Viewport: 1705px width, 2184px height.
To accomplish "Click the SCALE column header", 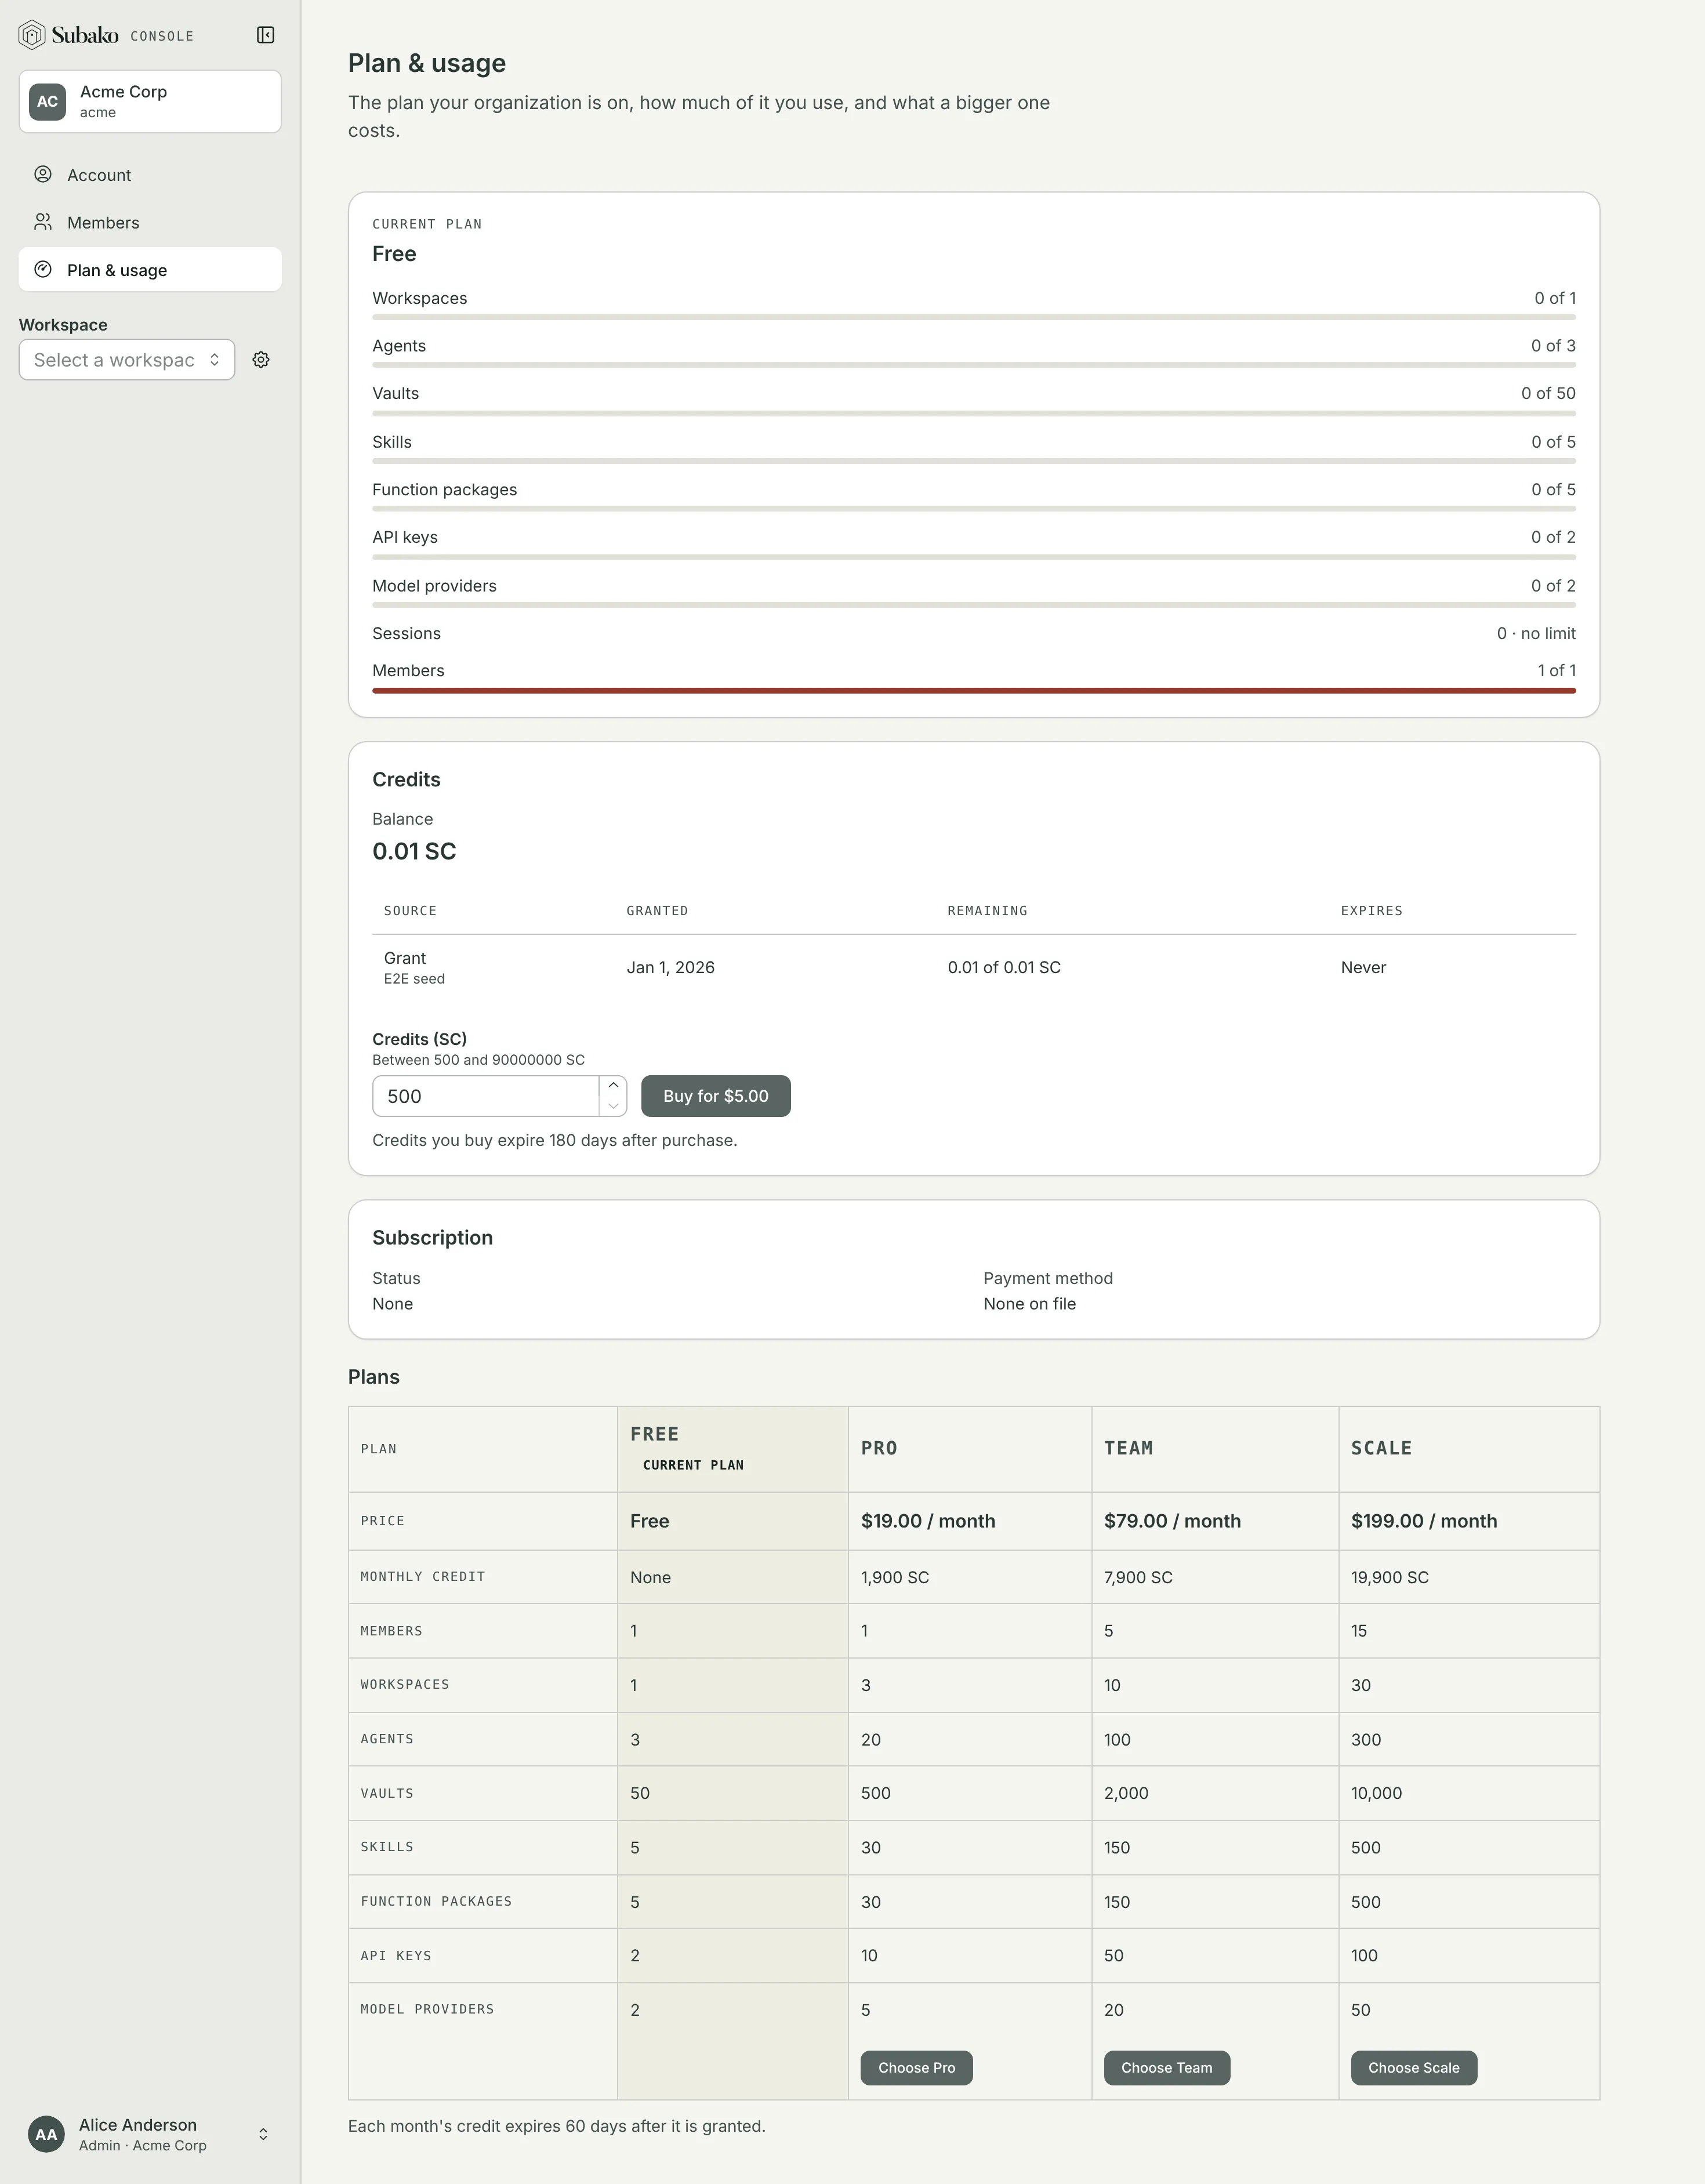I will click(x=1381, y=1448).
